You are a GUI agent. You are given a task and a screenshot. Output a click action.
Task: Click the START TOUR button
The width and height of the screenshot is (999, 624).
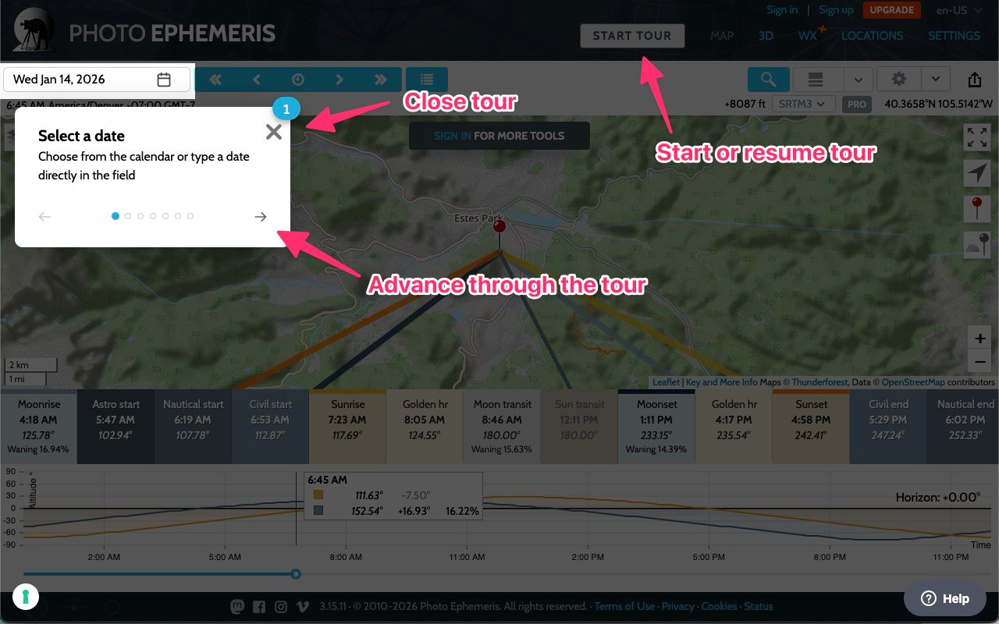pos(632,36)
